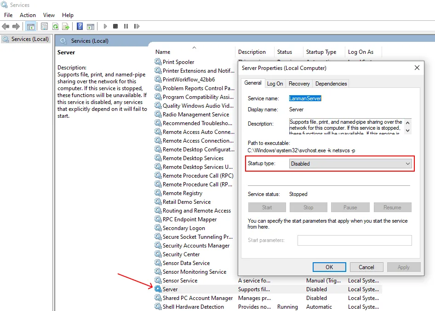Click description scroll up arrow in dialog
The height and width of the screenshot is (311, 435).
tap(407, 123)
